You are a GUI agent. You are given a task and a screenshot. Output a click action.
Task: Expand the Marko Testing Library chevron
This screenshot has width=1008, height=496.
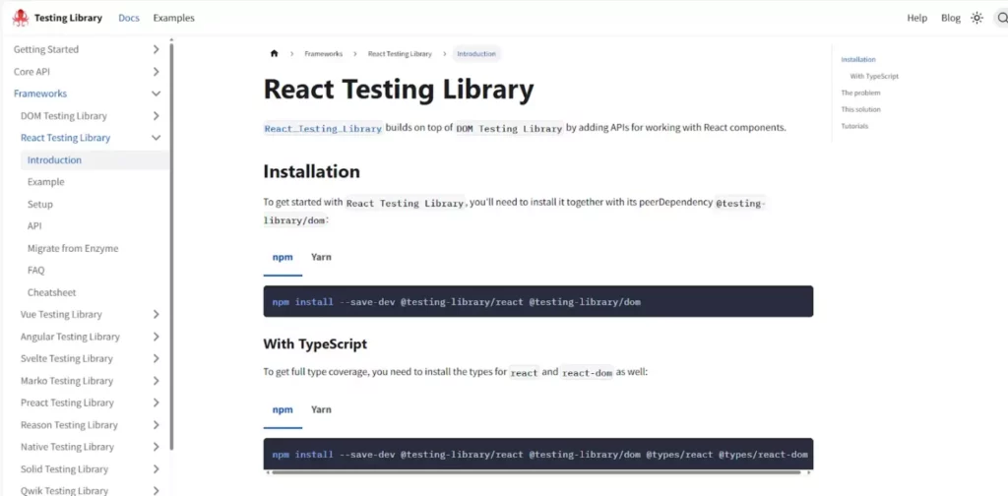click(x=157, y=380)
